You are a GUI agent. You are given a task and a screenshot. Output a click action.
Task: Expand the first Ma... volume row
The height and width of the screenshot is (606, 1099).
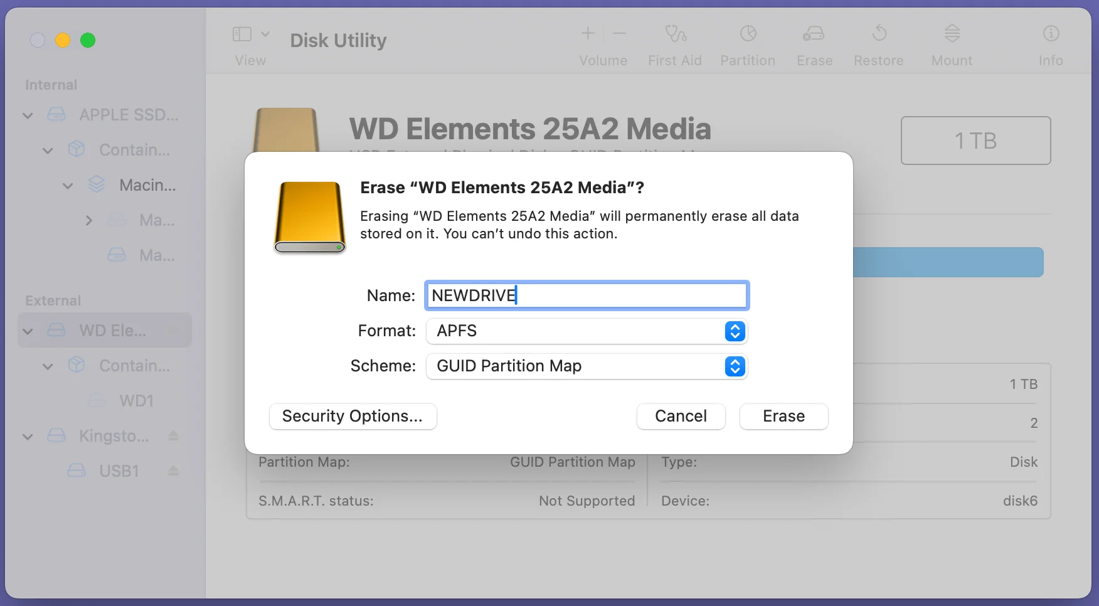88,220
